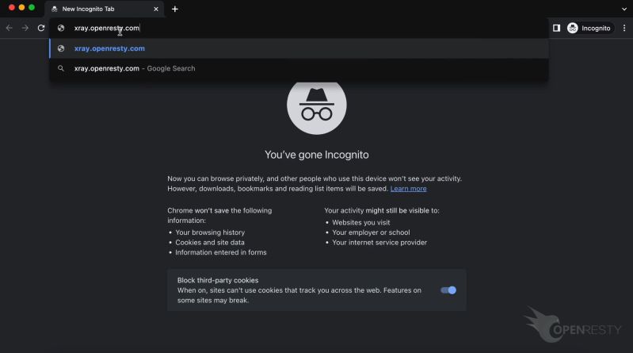This screenshot has width=633, height=353.
Task: Click the 'You've gone Incognito' heading
Action: click(x=317, y=155)
